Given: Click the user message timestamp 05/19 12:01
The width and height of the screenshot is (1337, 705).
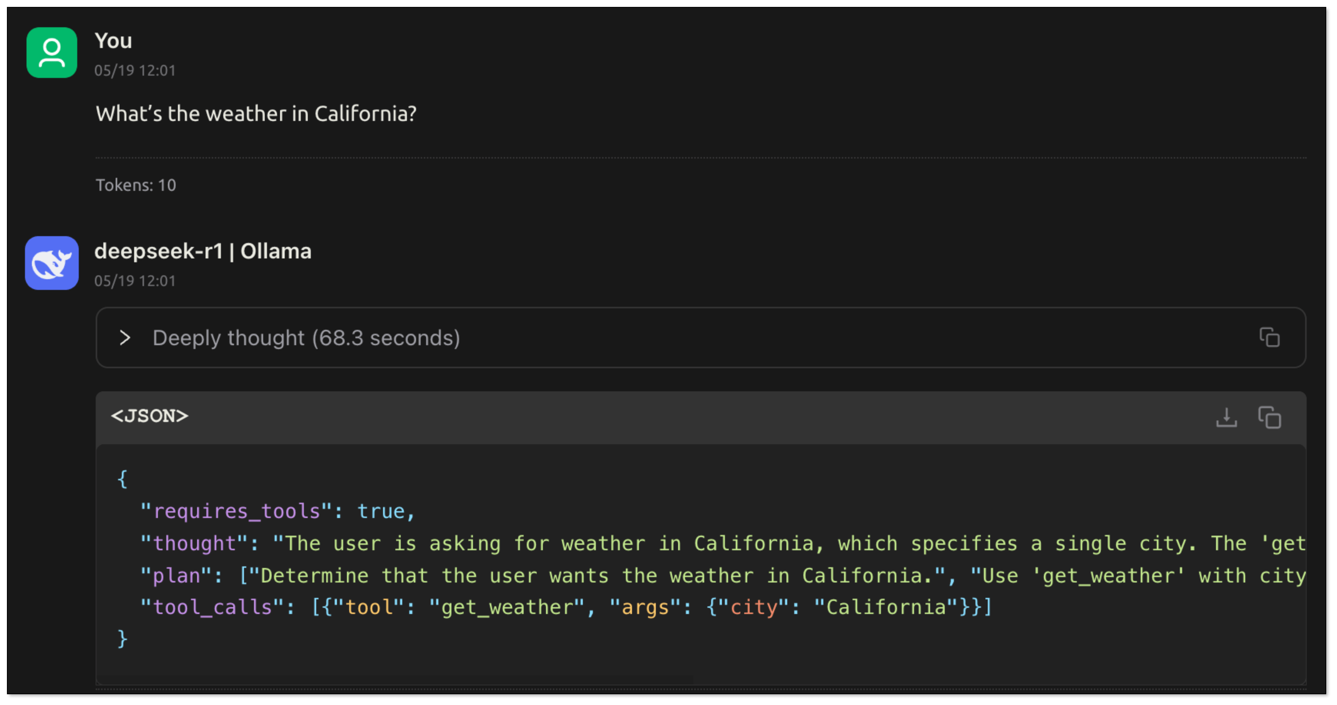Looking at the screenshot, I should pyautogui.click(x=135, y=71).
